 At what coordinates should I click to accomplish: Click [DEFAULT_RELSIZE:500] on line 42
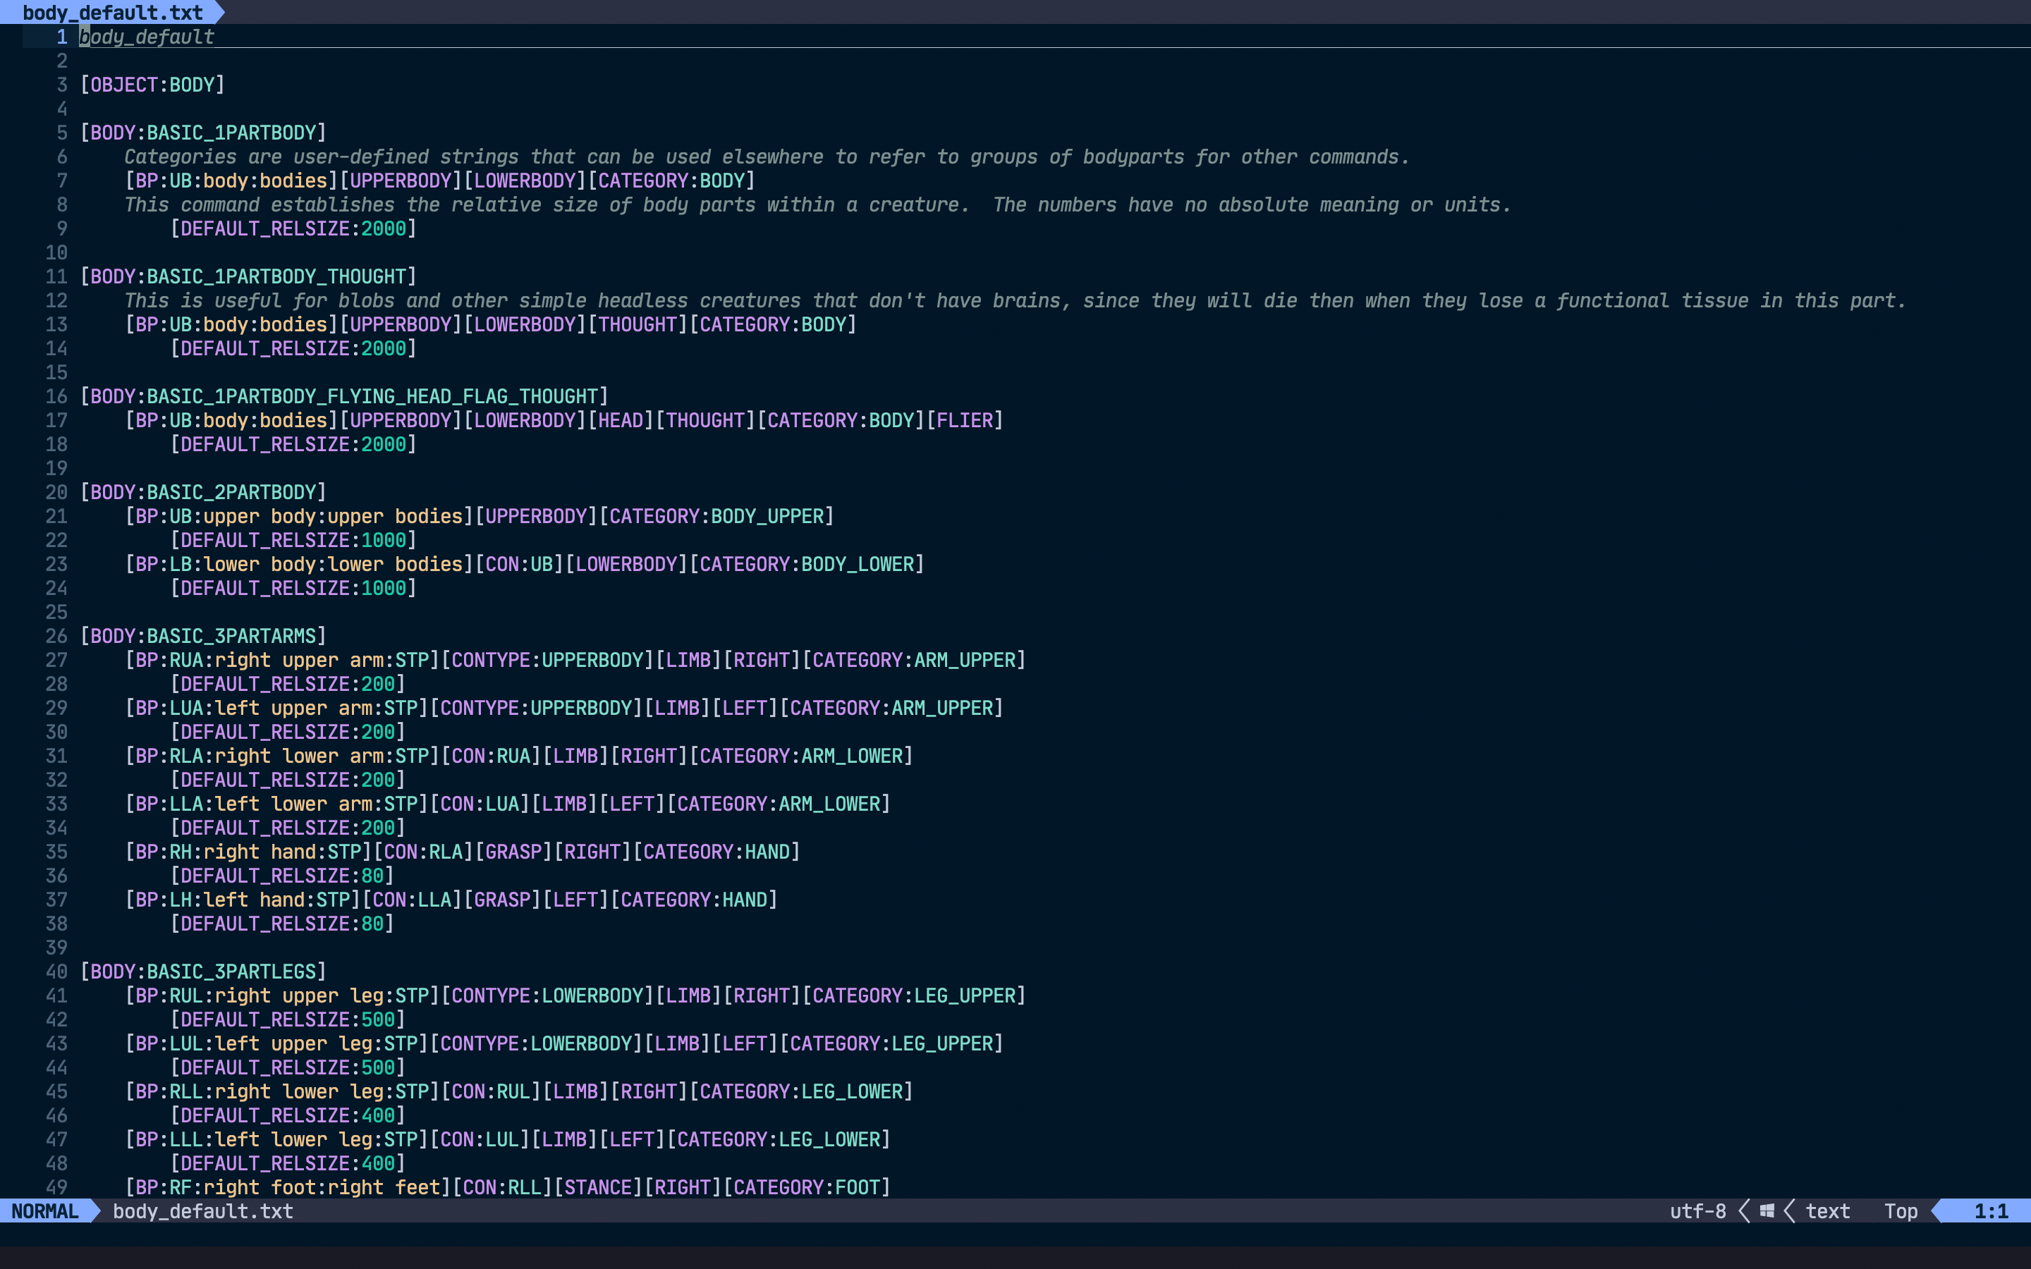288,1019
